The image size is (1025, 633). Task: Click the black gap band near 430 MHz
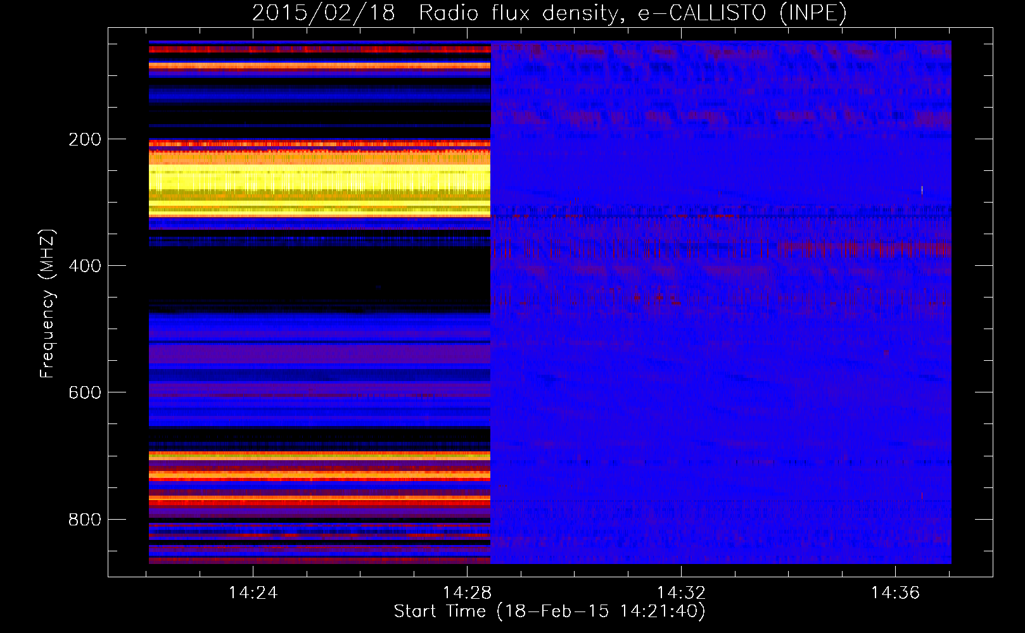[319, 274]
